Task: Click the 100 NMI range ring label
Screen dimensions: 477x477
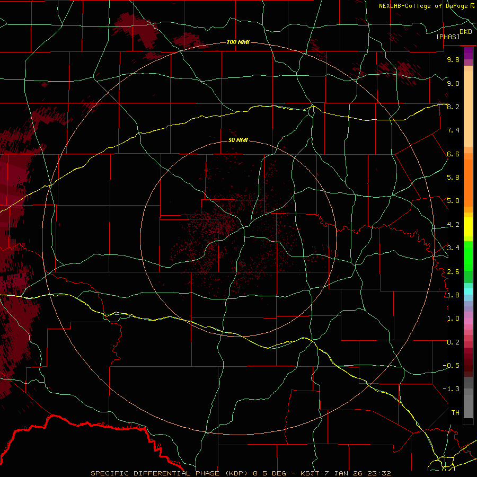Action: click(x=238, y=42)
